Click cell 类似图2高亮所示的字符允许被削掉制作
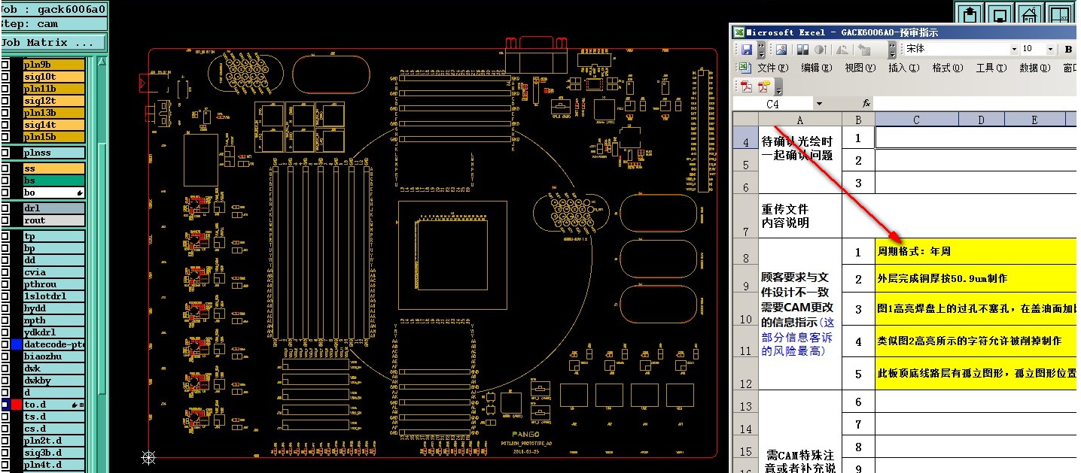Viewport: 1081px width, 473px height. [977, 341]
